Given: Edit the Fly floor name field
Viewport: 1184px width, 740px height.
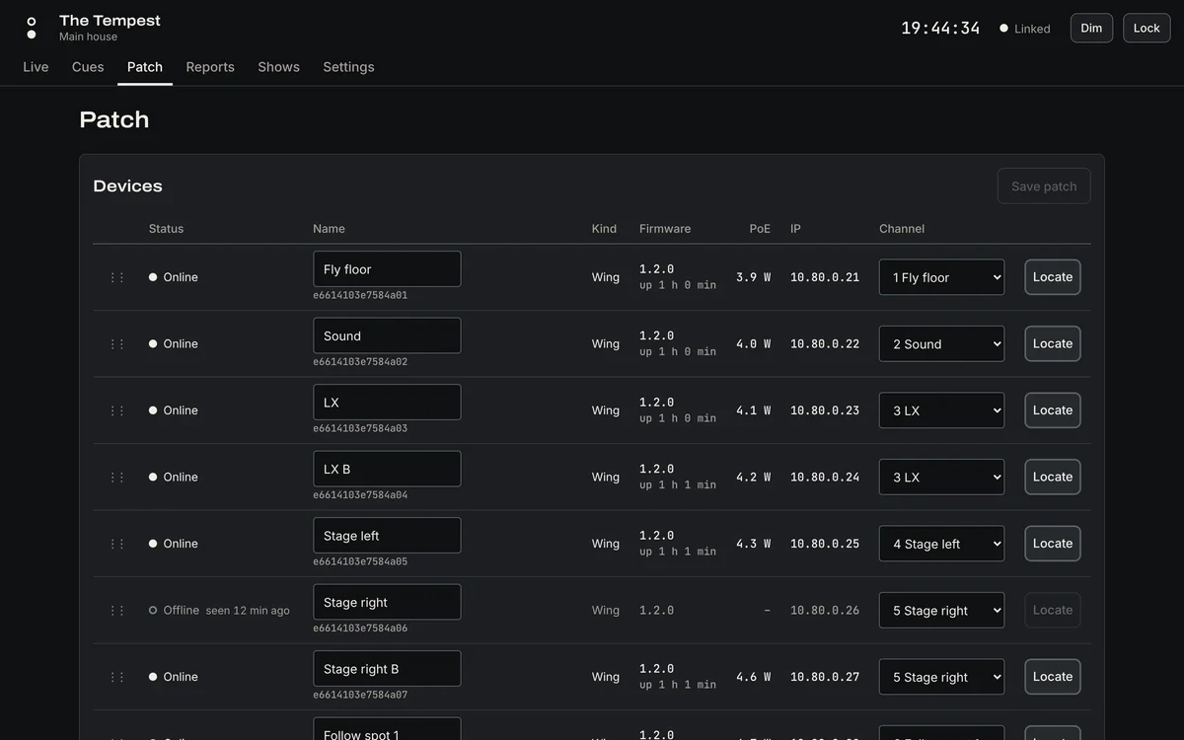Looking at the screenshot, I should (387, 269).
